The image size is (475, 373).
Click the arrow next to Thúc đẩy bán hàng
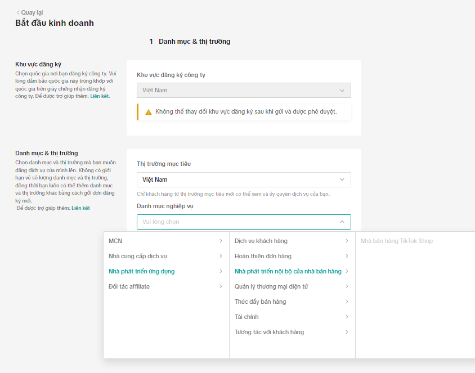click(x=347, y=302)
